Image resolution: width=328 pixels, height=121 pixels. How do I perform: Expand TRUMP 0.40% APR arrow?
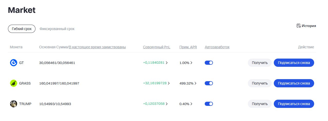191,104
